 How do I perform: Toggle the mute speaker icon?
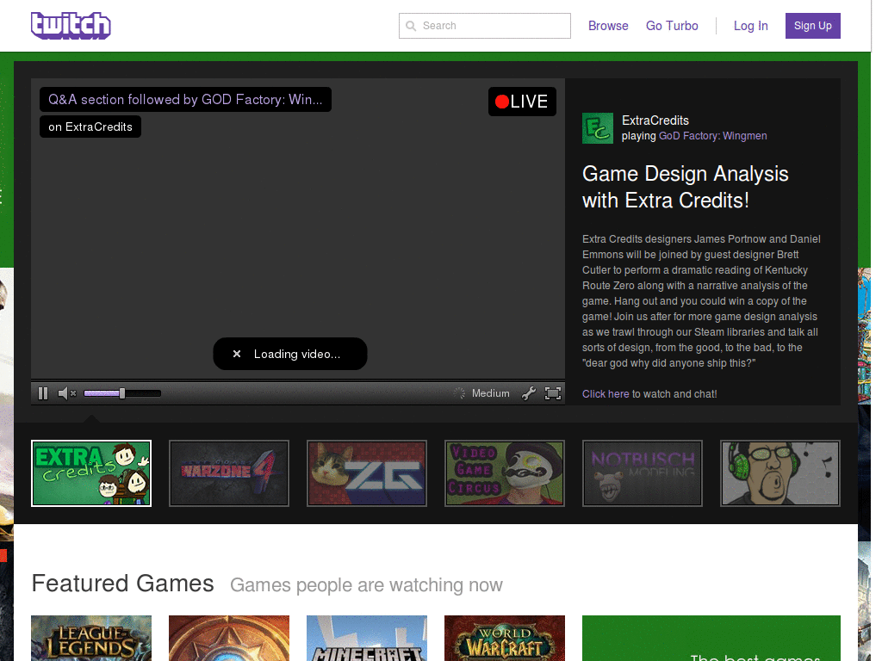[66, 393]
